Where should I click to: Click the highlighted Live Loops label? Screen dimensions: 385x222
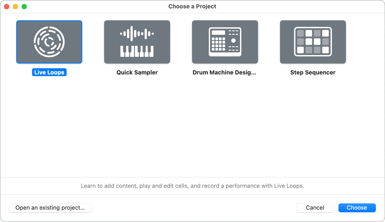pos(49,73)
